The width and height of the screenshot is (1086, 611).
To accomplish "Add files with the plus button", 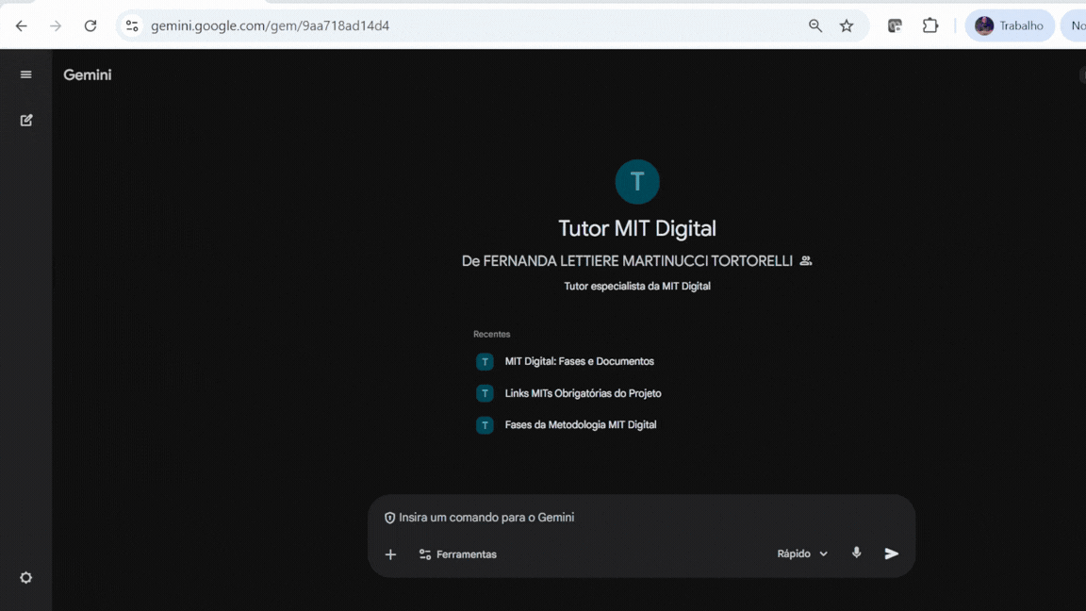I will (x=390, y=554).
